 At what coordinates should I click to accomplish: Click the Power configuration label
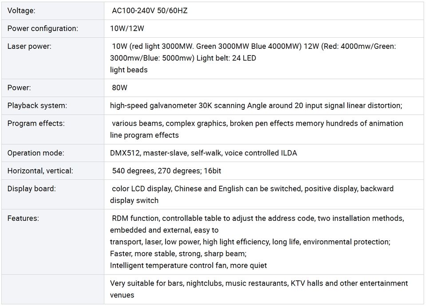pyautogui.click(x=43, y=28)
